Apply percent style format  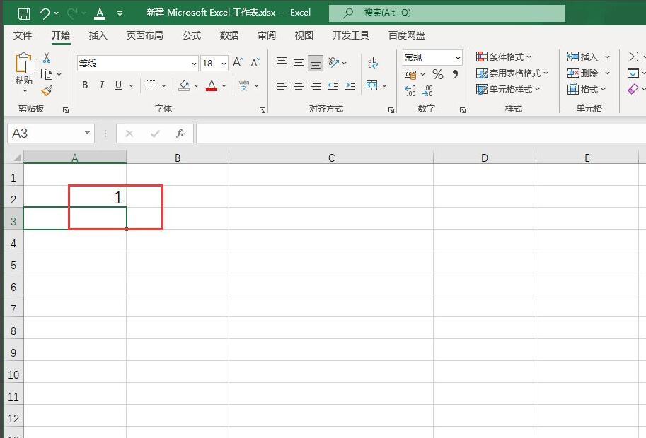click(x=437, y=74)
